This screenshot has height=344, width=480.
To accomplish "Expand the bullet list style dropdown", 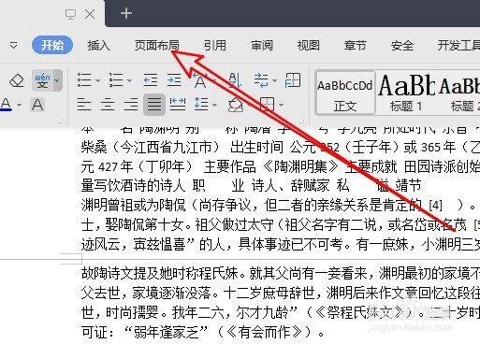I will click(97, 80).
